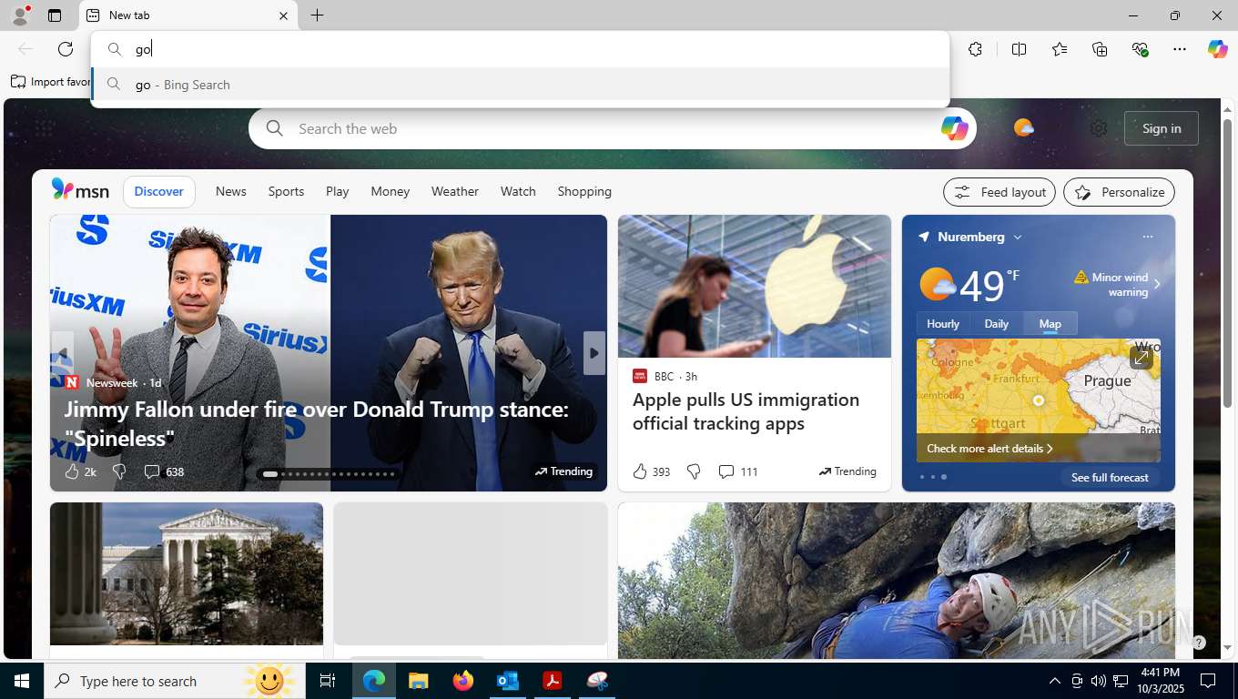Go to next slide in news carousel
The image size is (1238, 699).
click(x=594, y=353)
